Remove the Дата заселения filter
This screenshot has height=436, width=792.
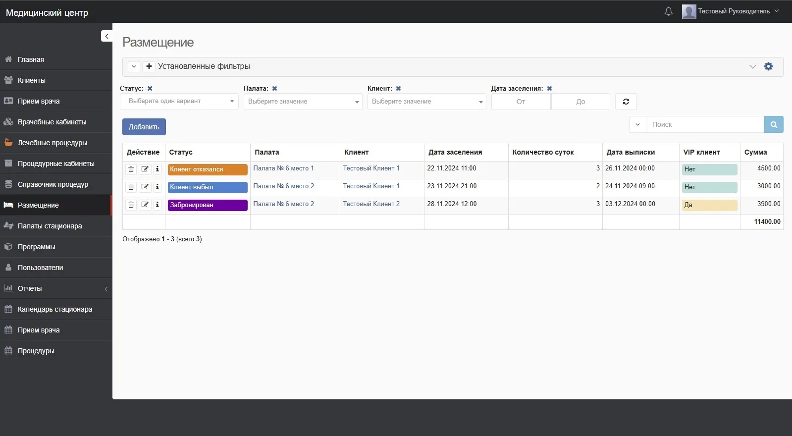coord(549,89)
